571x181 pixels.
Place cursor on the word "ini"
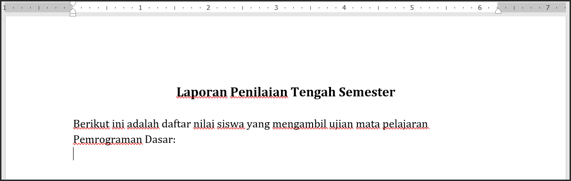[x=118, y=124]
